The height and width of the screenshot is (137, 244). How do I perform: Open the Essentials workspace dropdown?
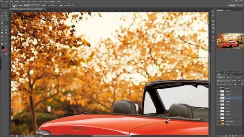pyautogui.click(x=235, y=5)
